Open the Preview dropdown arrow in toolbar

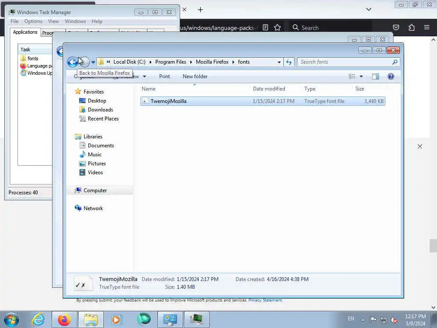pos(144,76)
